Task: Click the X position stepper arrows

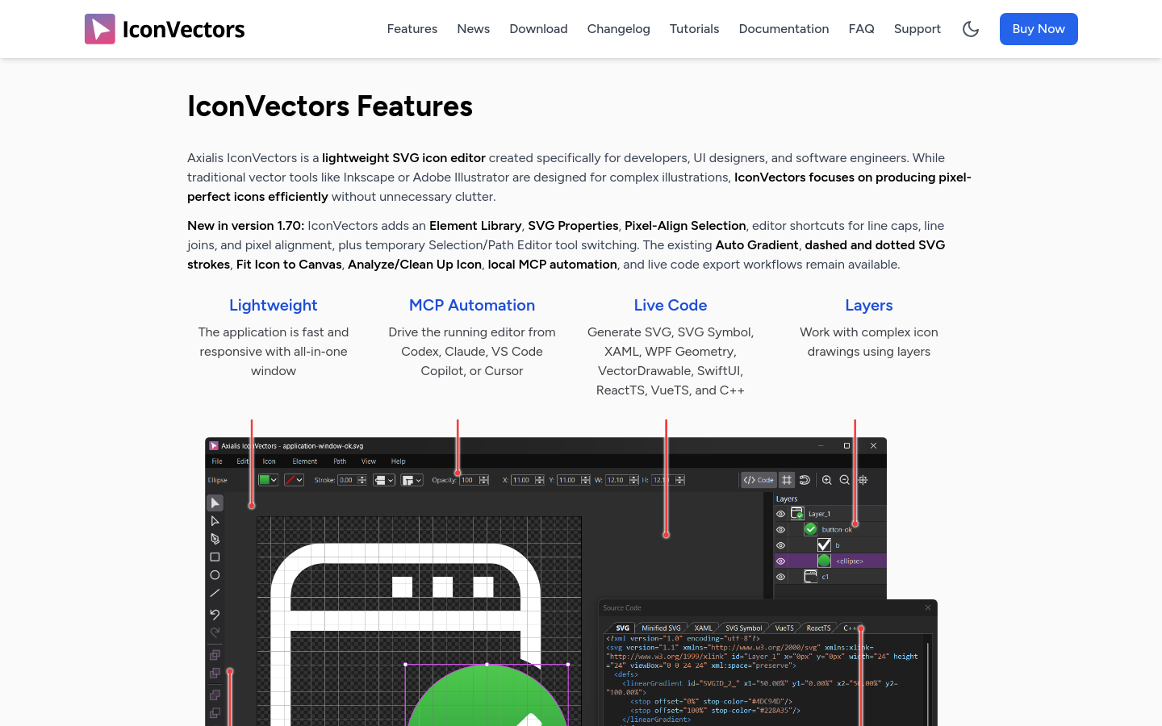Action: (540, 480)
